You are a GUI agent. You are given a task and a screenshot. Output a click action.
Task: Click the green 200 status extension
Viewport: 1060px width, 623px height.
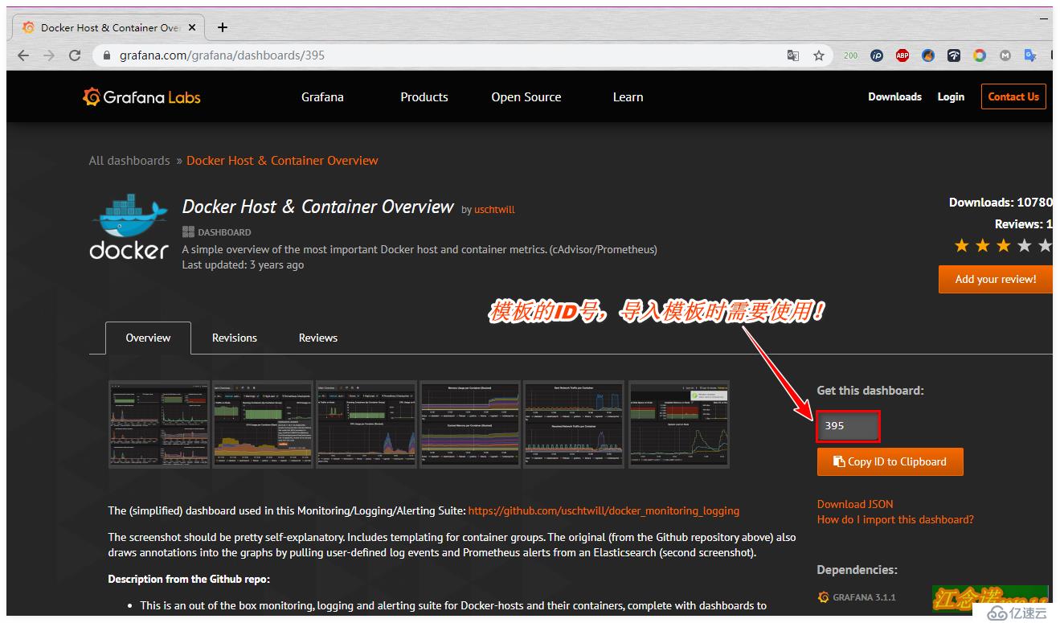coord(851,55)
